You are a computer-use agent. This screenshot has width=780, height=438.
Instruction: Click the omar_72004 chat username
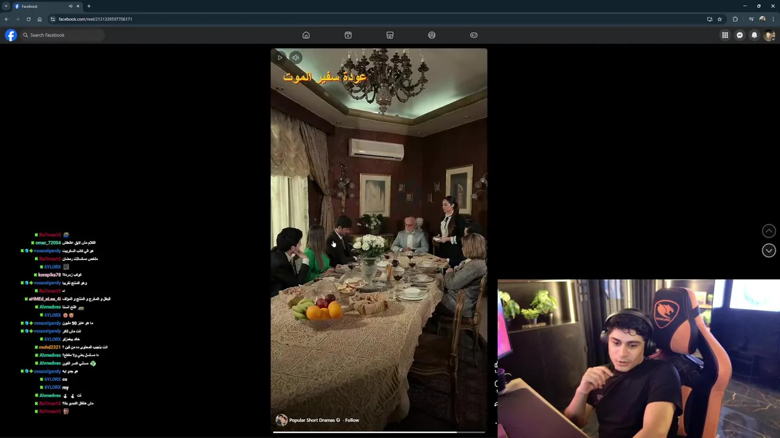pyautogui.click(x=48, y=243)
